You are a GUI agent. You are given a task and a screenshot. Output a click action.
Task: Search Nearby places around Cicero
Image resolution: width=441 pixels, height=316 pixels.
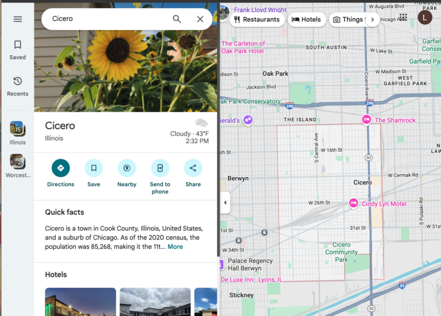127,168
